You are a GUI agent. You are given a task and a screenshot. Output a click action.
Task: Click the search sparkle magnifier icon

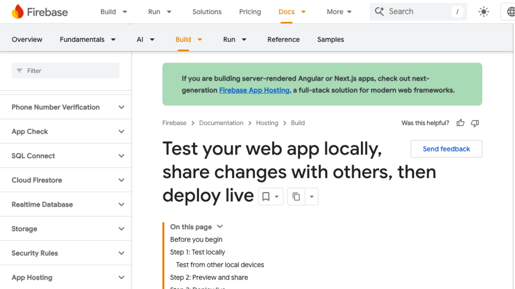[379, 12]
